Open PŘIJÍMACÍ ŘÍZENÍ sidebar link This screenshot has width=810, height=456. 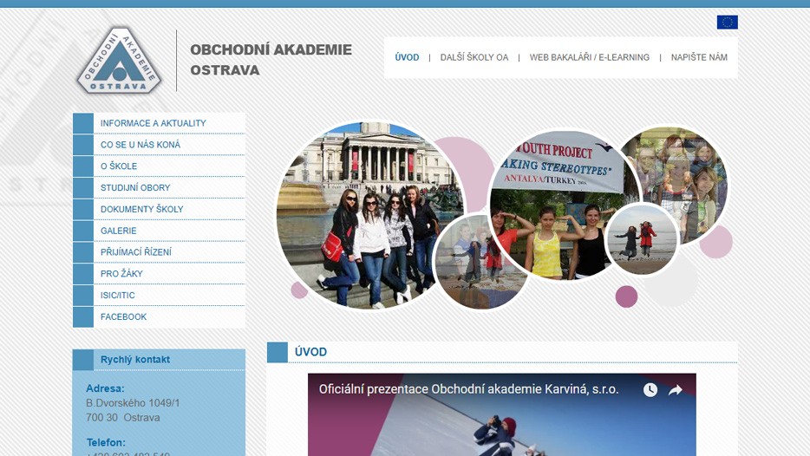[159, 252]
